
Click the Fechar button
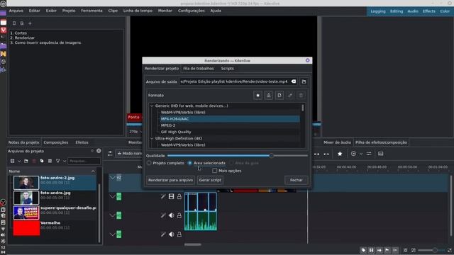point(297,180)
